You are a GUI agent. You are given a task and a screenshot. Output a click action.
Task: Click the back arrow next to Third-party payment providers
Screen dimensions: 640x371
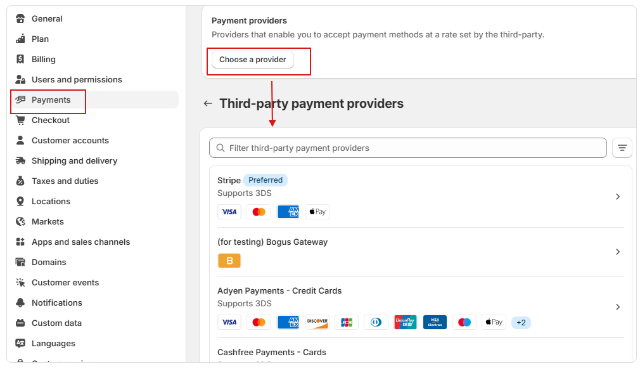(x=208, y=103)
